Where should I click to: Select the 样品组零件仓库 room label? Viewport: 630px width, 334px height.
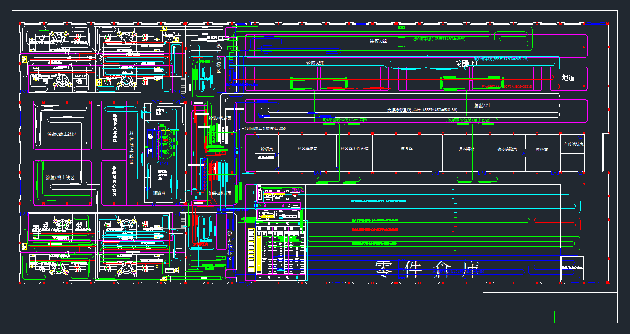[355, 149]
